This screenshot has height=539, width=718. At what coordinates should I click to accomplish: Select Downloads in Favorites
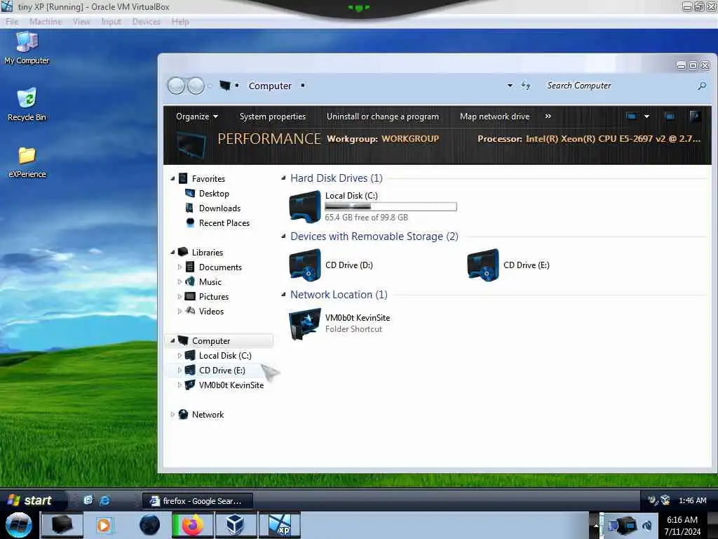219,208
